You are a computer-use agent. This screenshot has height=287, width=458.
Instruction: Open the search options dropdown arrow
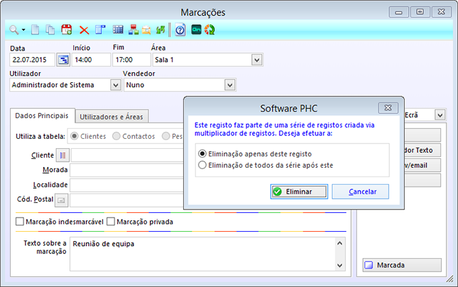24,30
